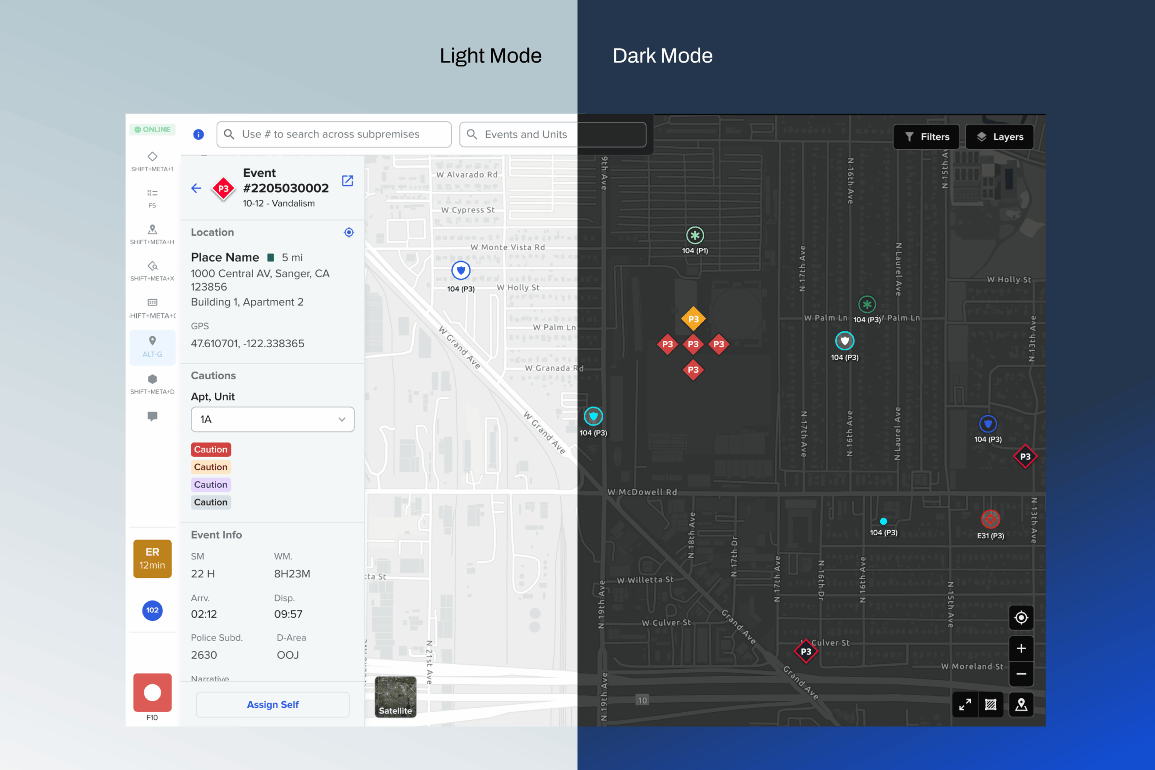The height and width of the screenshot is (770, 1155).
Task: Toggle hatched area overlay on map
Action: point(990,704)
